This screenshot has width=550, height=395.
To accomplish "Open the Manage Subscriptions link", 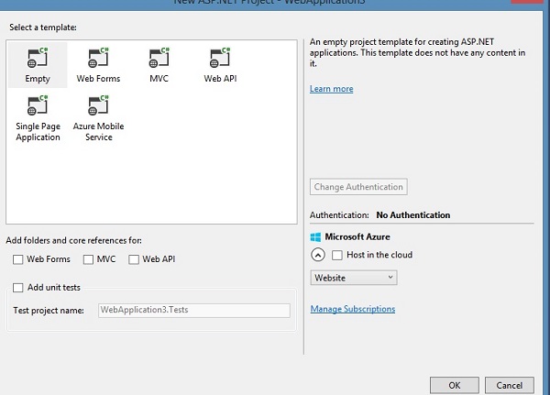I will [x=353, y=309].
